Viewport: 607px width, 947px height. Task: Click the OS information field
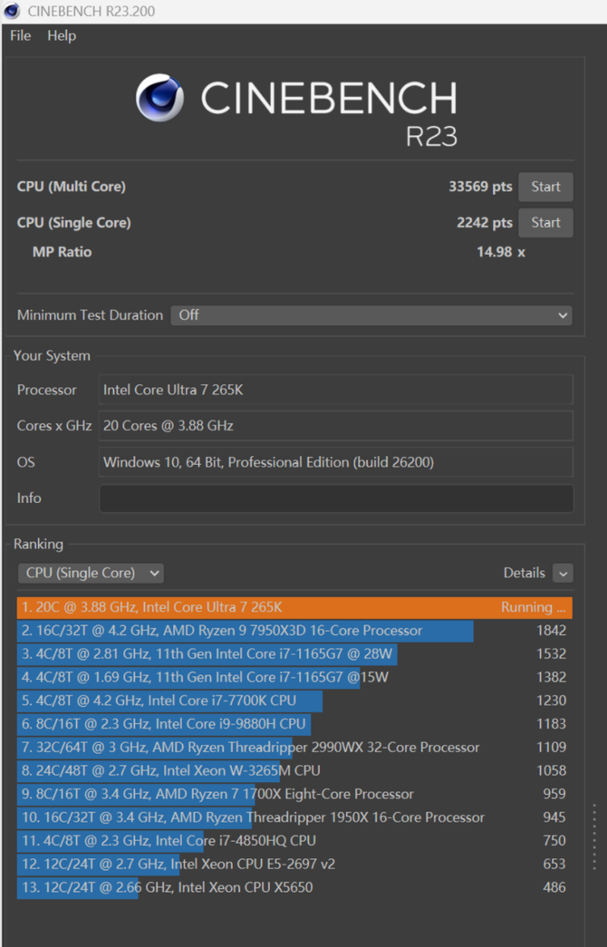point(335,462)
